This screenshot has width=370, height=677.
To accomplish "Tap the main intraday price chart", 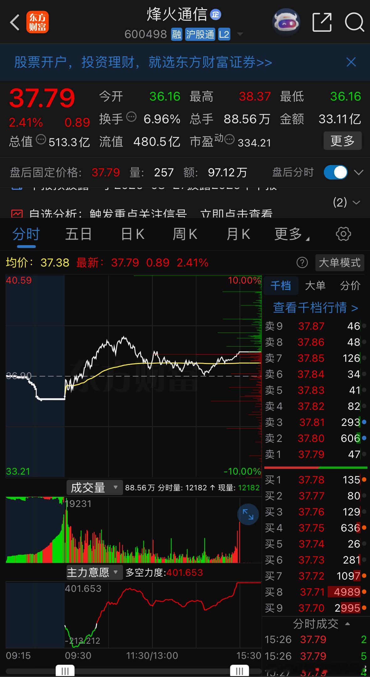I will pos(134,376).
